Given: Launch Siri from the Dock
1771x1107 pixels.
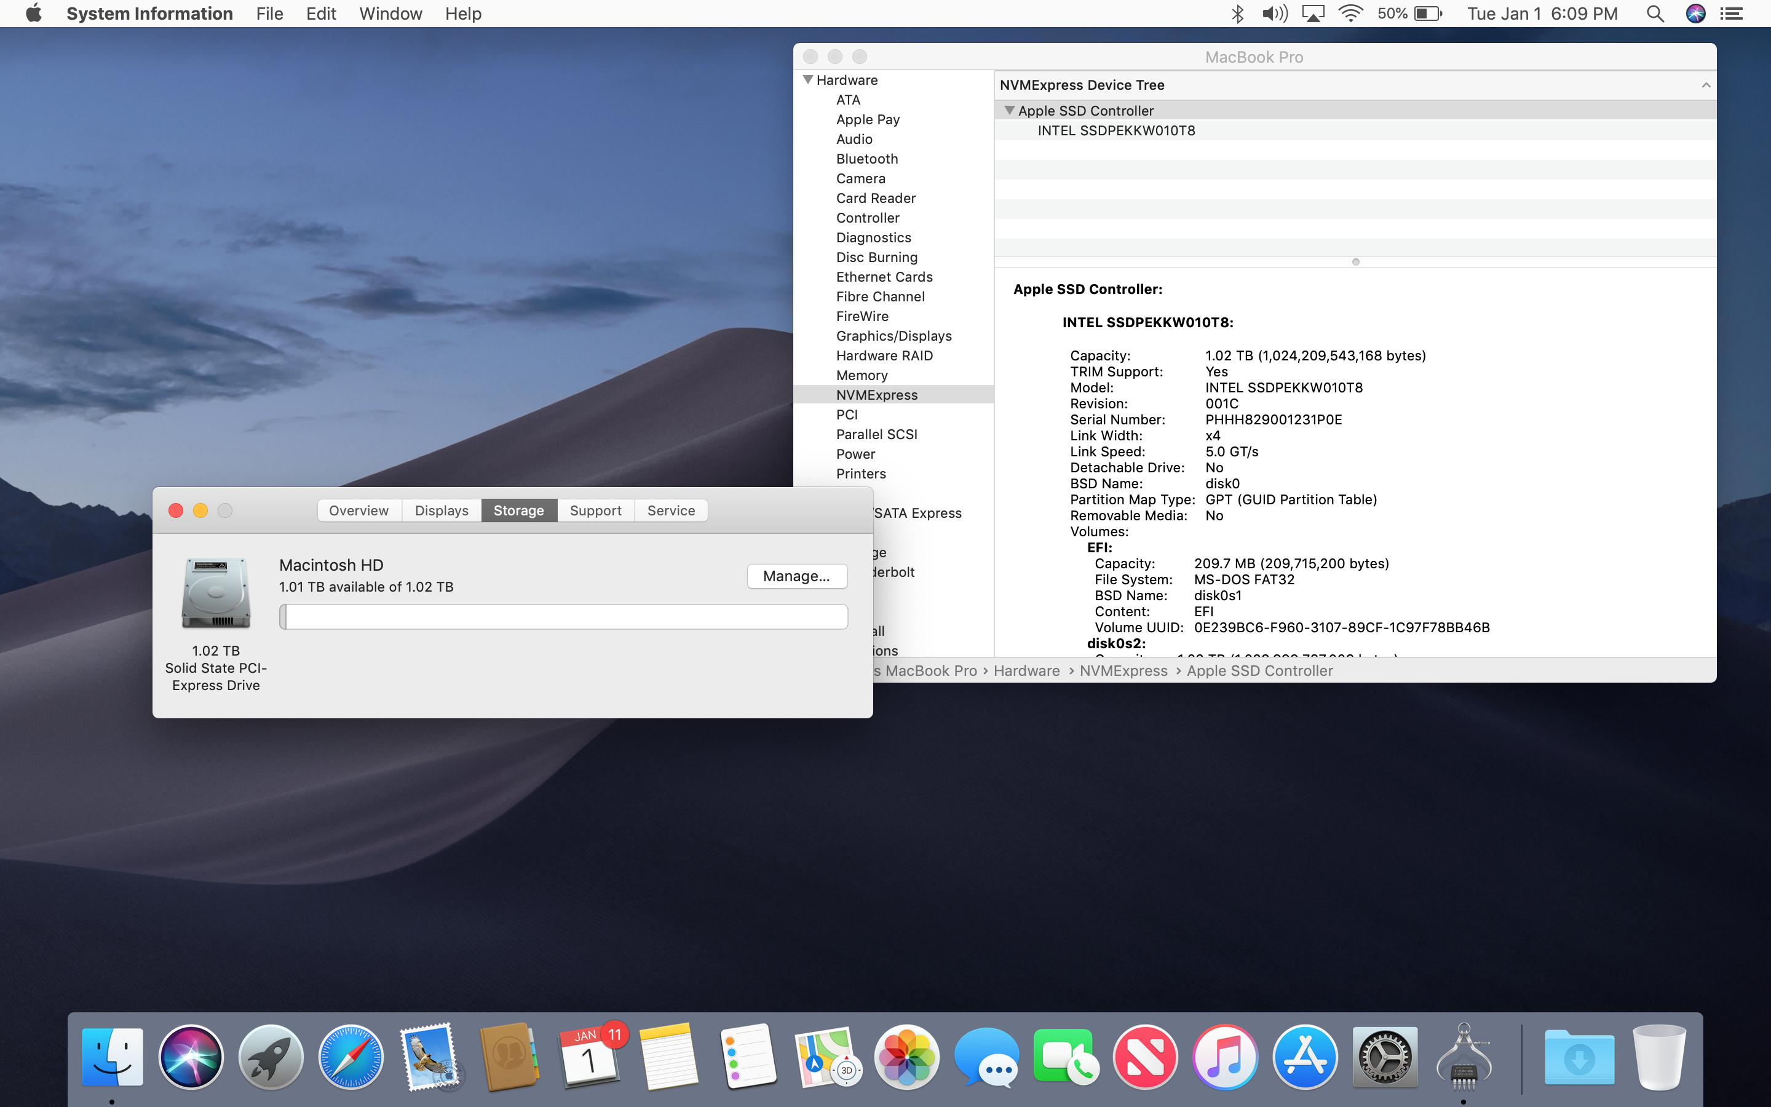Looking at the screenshot, I should pos(191,1057).
